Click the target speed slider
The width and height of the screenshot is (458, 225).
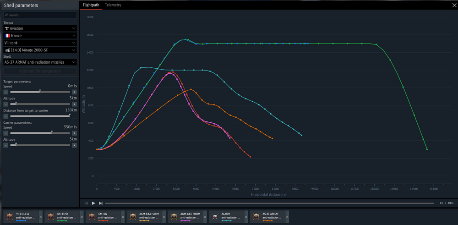tap(40, 92)
